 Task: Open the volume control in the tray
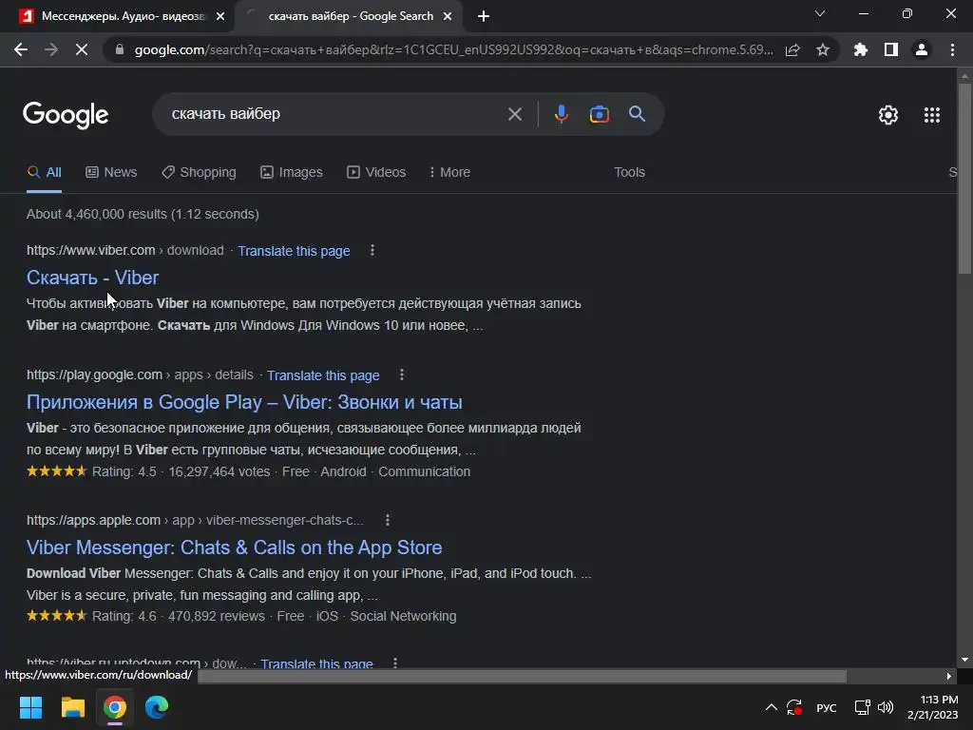click(x=887, y=707)
